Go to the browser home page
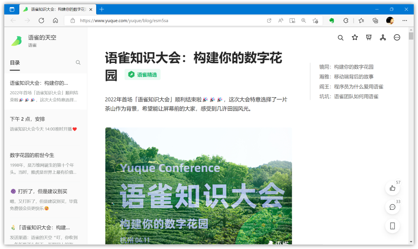 pos(56,20)
